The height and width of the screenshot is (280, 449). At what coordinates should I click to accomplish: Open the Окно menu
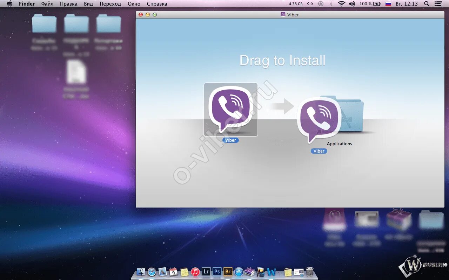pyautogui.click(x=134, y=4)
